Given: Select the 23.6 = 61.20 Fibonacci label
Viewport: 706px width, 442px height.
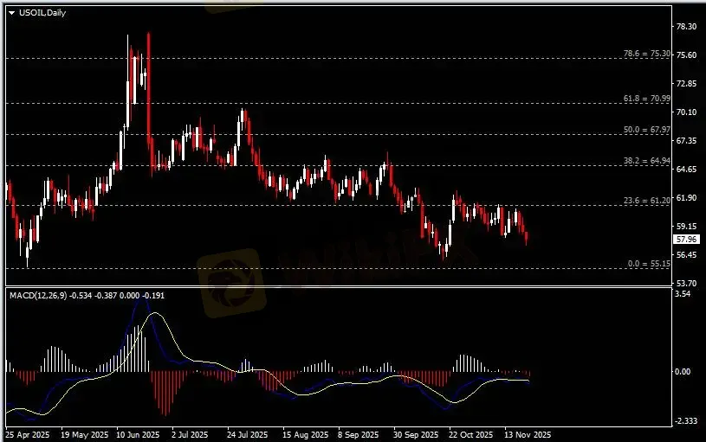Looking at the screenshot, I should point(646,201).
